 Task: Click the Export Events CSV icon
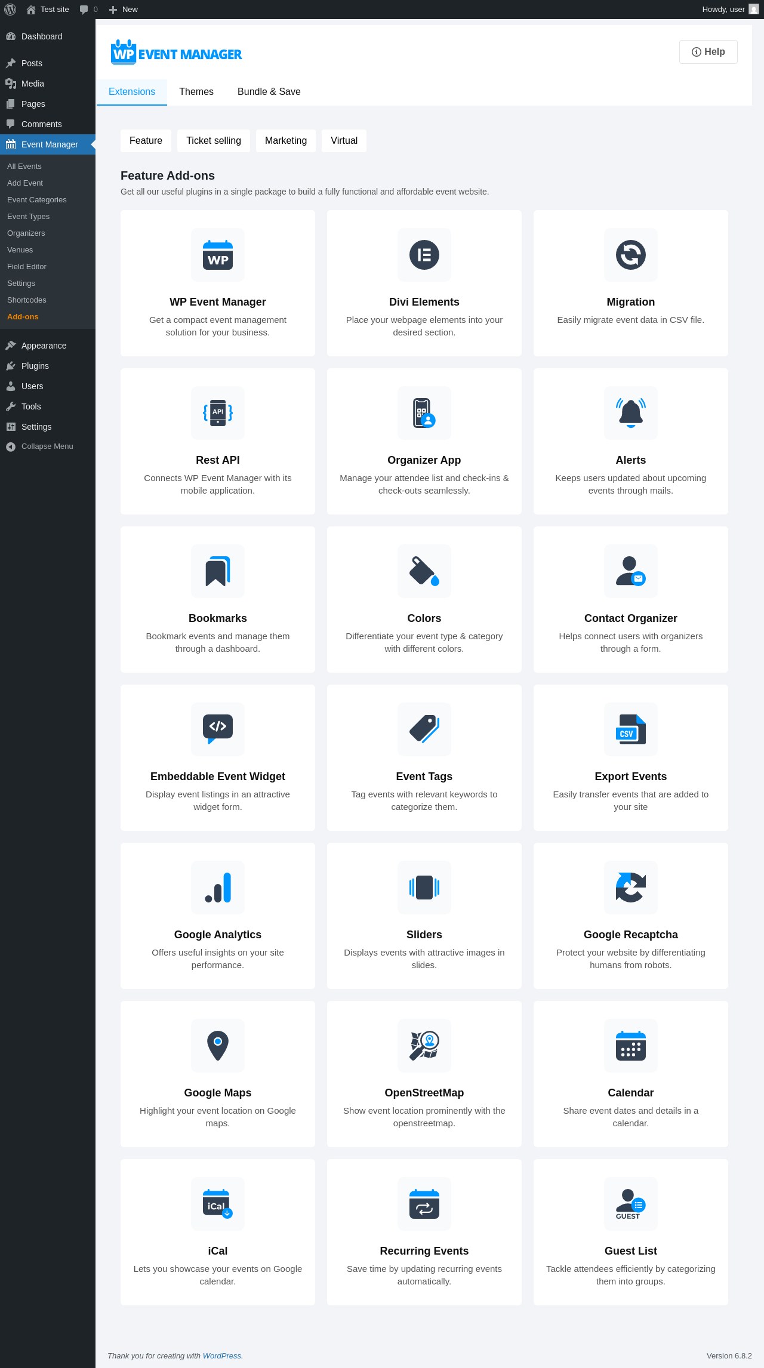coord(631,729)
